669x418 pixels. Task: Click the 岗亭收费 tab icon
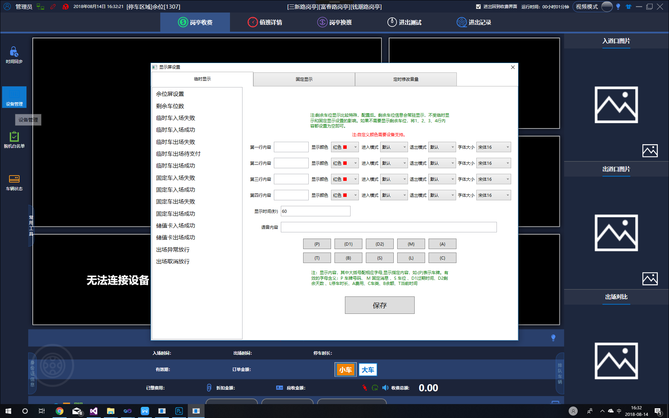pos(183,22)
